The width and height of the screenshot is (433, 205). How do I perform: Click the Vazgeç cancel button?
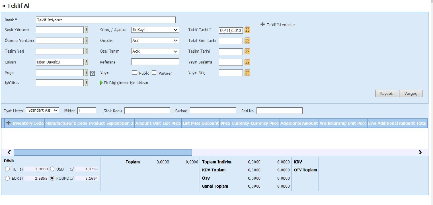411,94
